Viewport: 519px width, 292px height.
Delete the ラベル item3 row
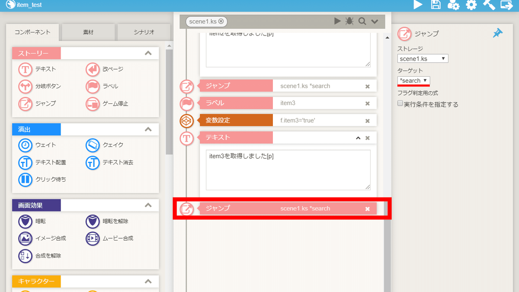click(368, 103)
